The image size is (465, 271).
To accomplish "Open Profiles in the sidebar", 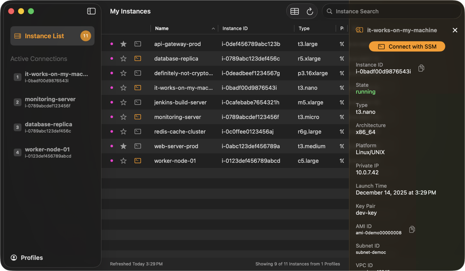I will click(x=27, y=258).
